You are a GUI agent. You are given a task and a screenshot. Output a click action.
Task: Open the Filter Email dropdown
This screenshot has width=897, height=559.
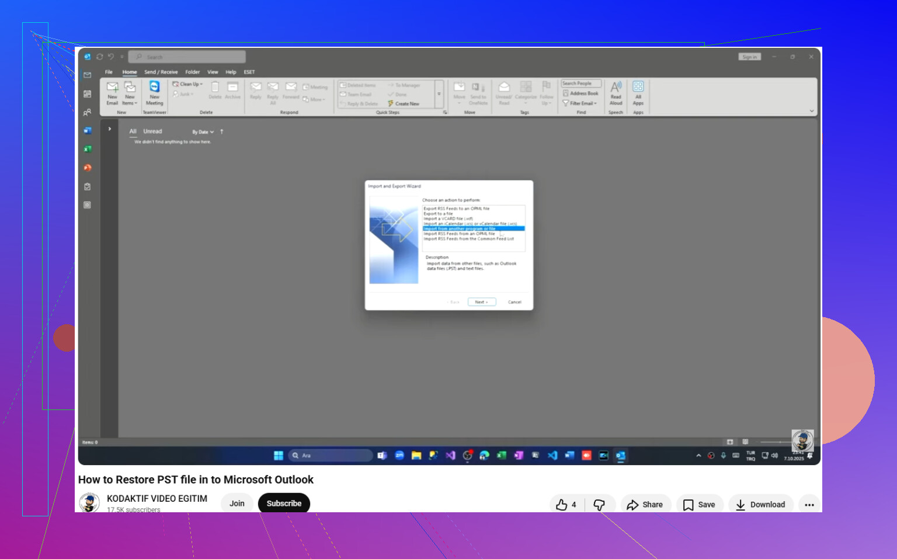coord(580,103)
